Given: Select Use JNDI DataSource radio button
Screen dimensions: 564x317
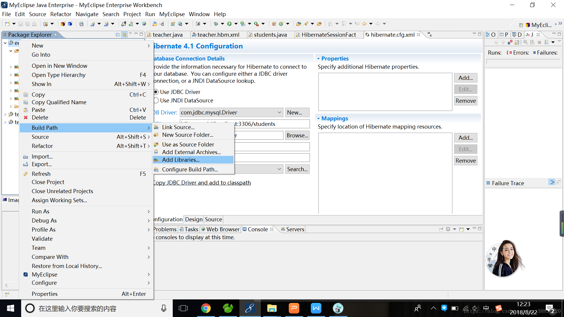Looking at the screenshot, I should 156,100.
